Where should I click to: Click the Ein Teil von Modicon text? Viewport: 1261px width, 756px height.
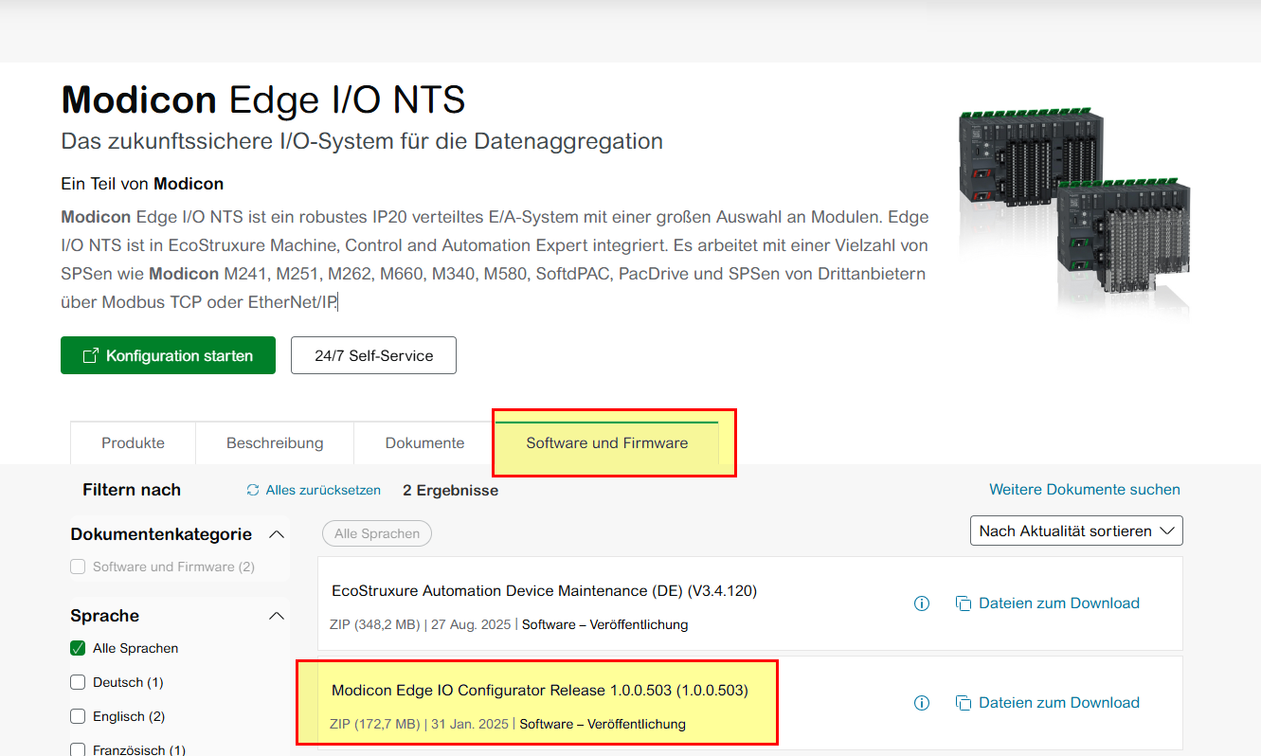[142, 184]
